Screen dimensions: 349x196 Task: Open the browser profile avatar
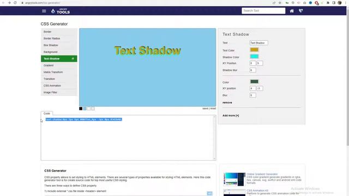pyautogui.click(x=340, y=3)
